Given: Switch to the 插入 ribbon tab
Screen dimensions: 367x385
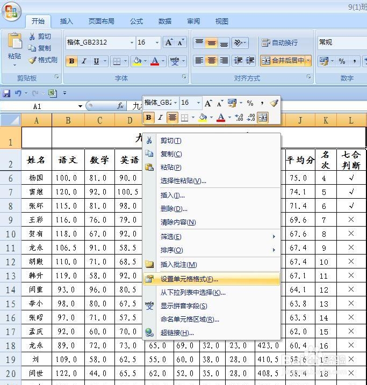Looking at the screenshot, I should click(x=66, y=21).
